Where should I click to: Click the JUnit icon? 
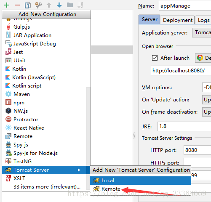[8, 61]
